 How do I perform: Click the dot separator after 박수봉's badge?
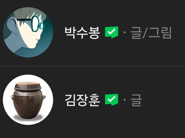tap(125, 32)
